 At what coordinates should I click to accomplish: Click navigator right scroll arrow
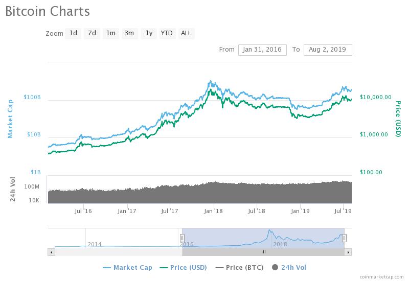tap(348, 252)
